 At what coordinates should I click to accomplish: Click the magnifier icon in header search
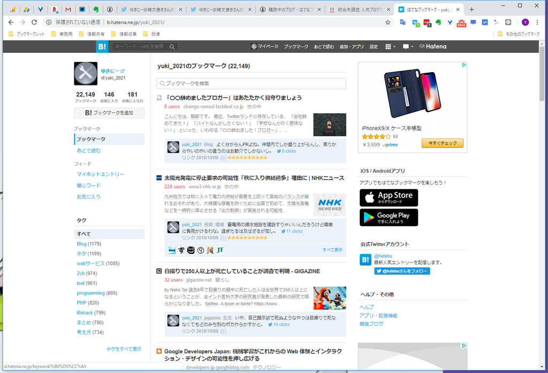pos(172,46)
